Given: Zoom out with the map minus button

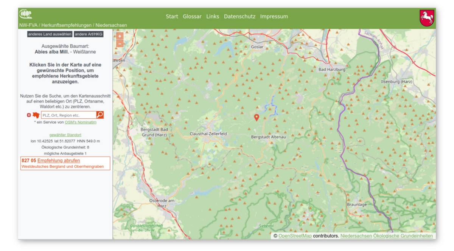Looking at the screenshot, I should click(120, 44).
